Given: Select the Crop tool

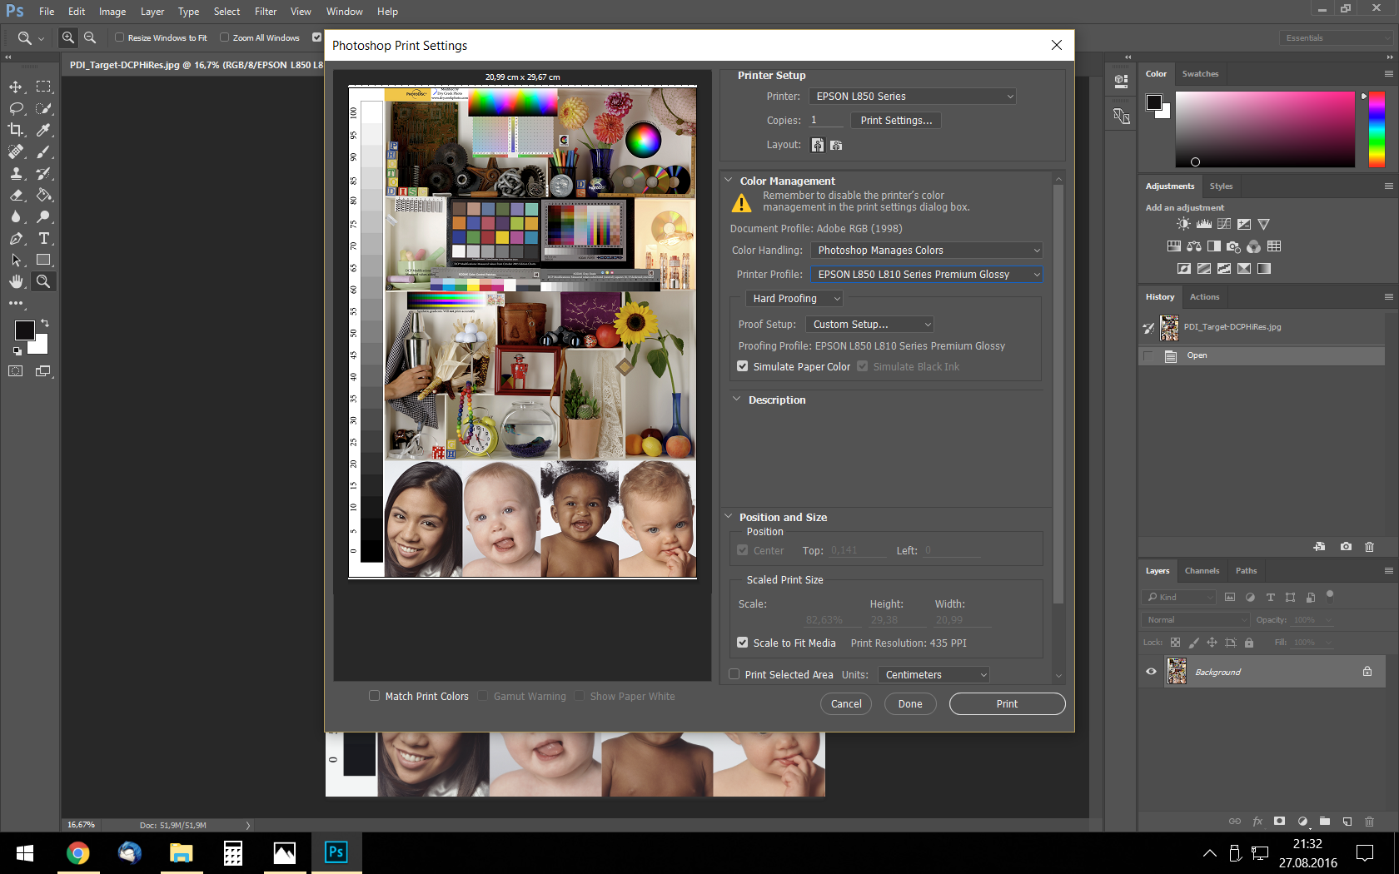Looking at the screenshot, I should point(16,130).
